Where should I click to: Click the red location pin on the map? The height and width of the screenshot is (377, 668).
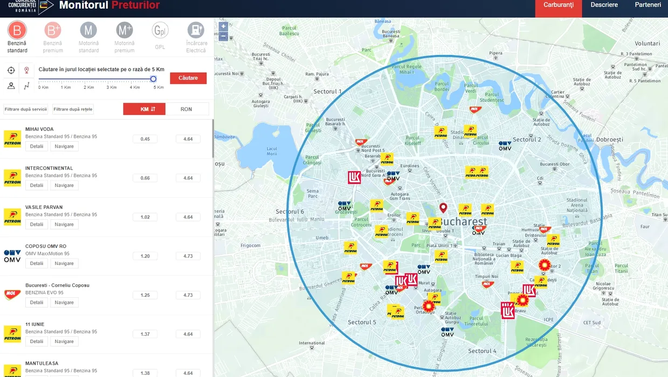443,208
